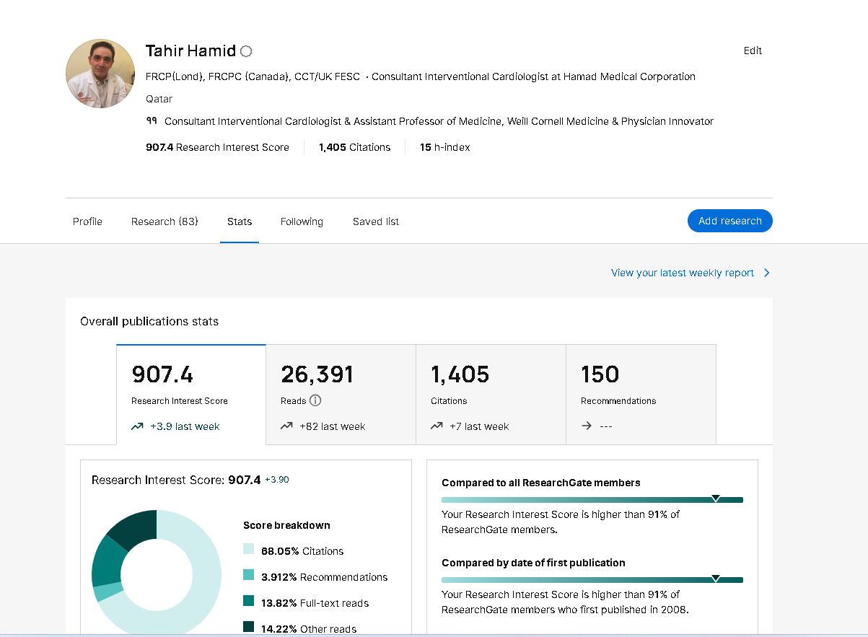
Task: Click the Edit link on the profile header
Action: click(753, 50)
